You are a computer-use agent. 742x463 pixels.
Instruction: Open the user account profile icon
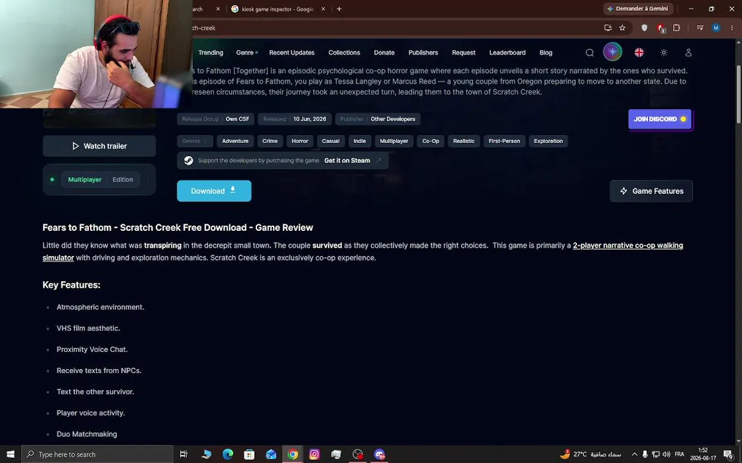coord(689,53)
